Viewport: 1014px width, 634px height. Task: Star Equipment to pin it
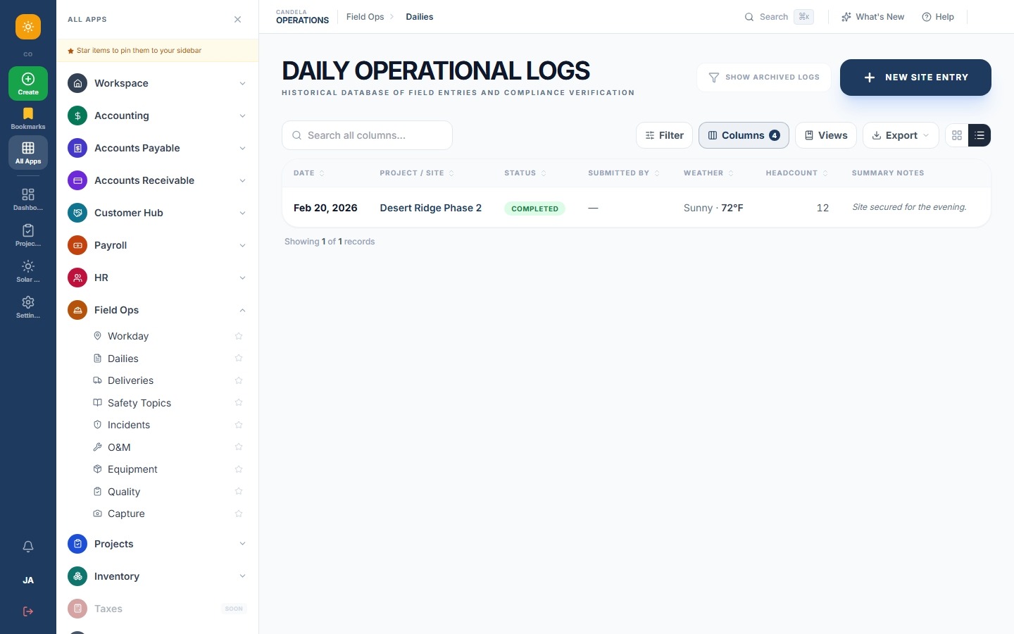[x=239, y=469]
